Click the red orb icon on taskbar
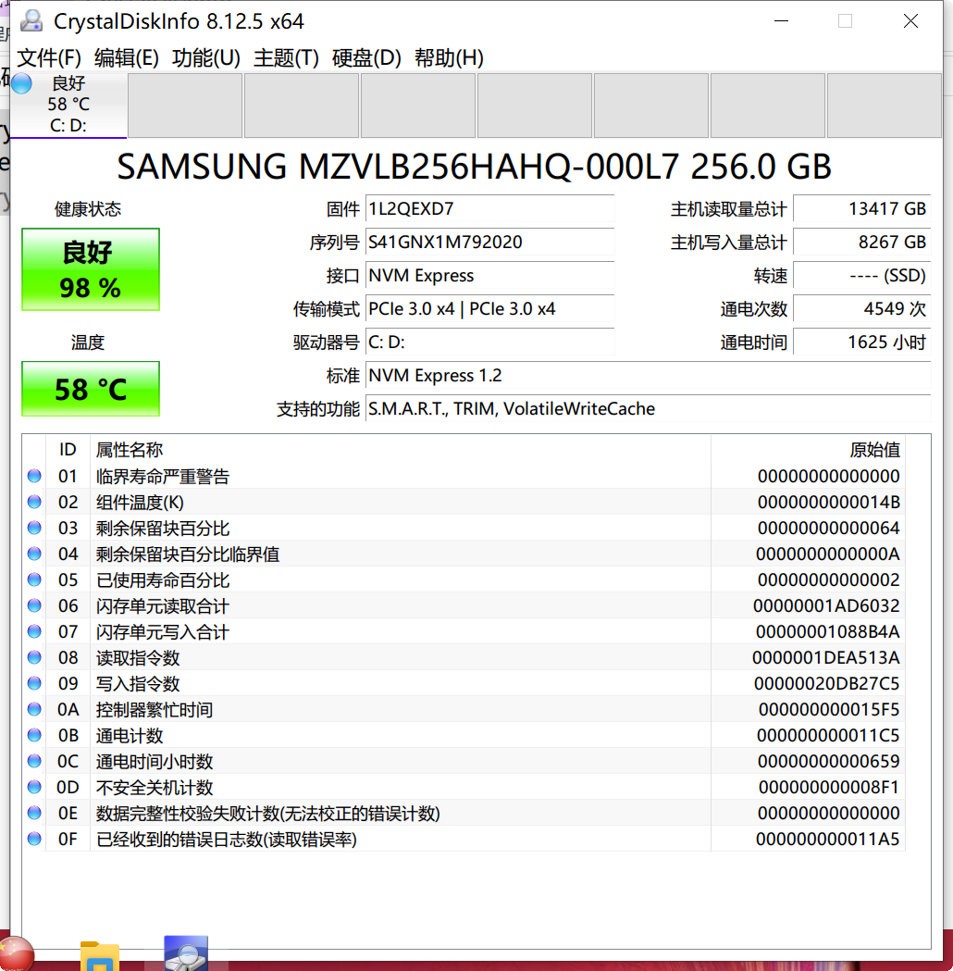This screenshot has width=953, height=971. pyautogui.click(x=16, y=953)
